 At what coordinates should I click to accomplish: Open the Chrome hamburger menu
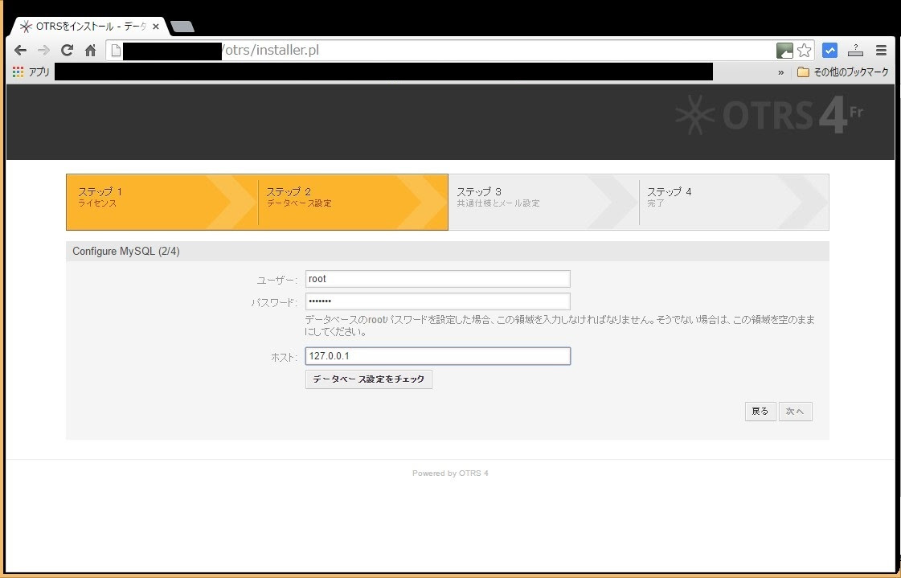click(x=883, y=50)
